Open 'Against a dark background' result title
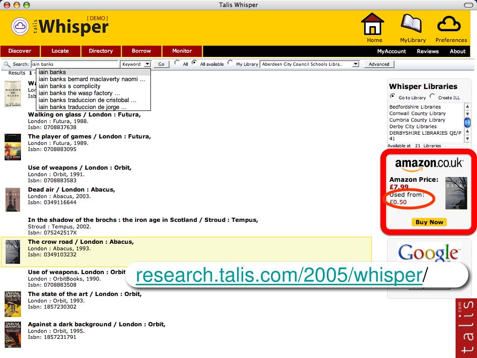The width and height of the screenshot is (477, 358). click(97, 324)
